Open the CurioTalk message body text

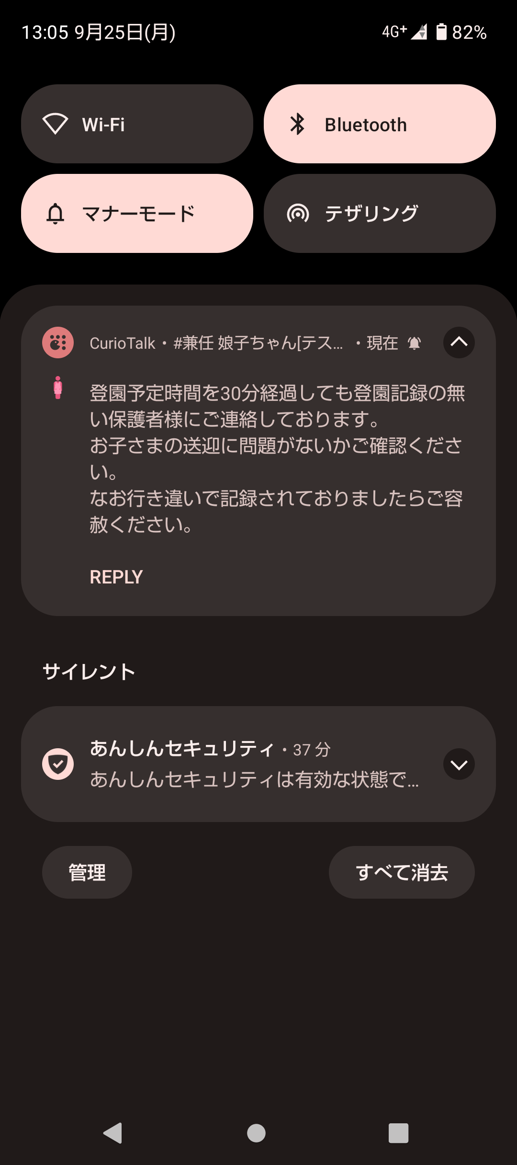(277, 458)
